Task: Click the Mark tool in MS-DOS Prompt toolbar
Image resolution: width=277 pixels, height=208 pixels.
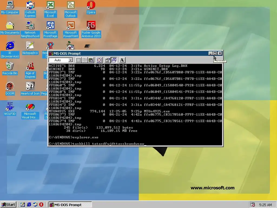Action: (x=78, y=60)
